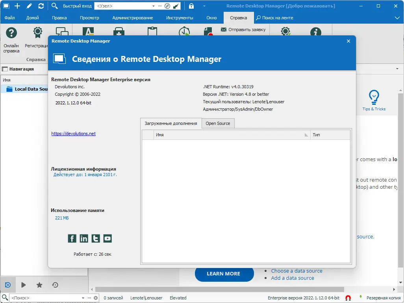The height and width of the screenshot is (303, 404).
Task: Click the refresh icon in quick access toolbar
Action: pos(41,6)
